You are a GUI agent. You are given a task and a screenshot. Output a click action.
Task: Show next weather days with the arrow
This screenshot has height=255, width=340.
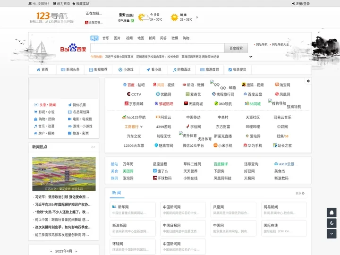tap(197, 17)
